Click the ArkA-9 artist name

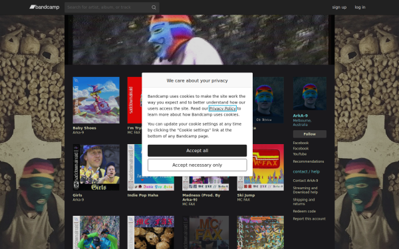point(301,116)
